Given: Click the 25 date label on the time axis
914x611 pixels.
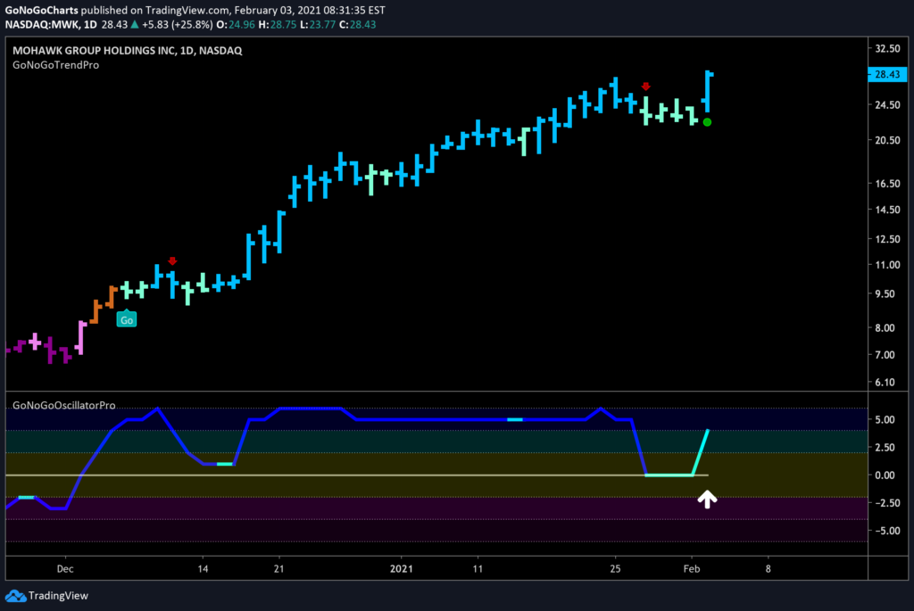Looking at the screenshot, I should (x=616, y=568).
